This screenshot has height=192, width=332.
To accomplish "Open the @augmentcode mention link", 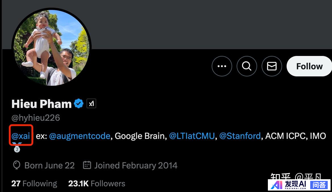I will tap(80, 136).
